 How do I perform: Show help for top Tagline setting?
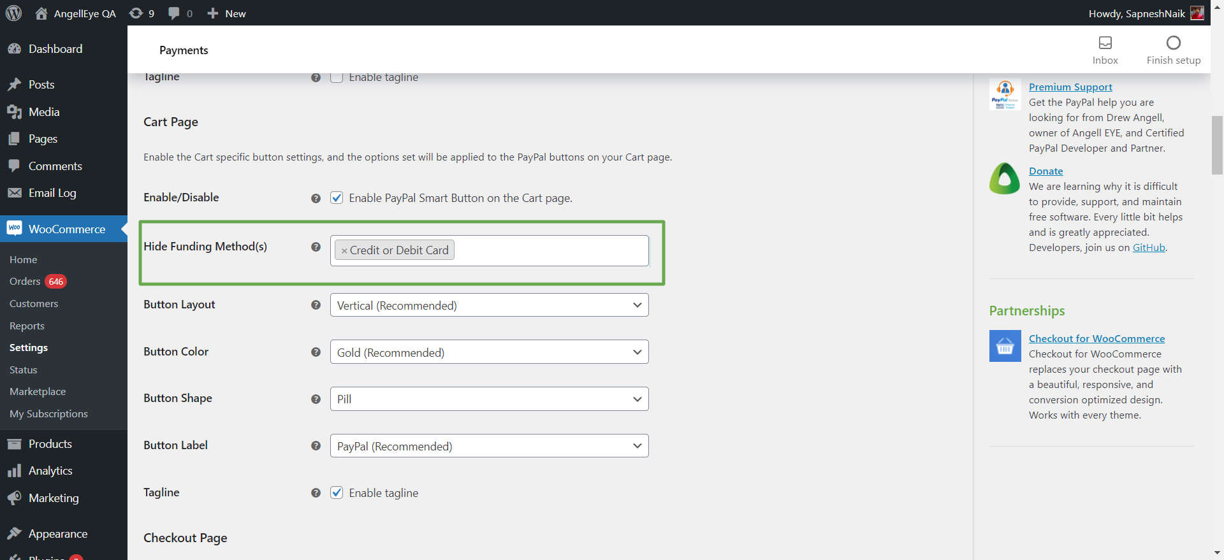316,77
